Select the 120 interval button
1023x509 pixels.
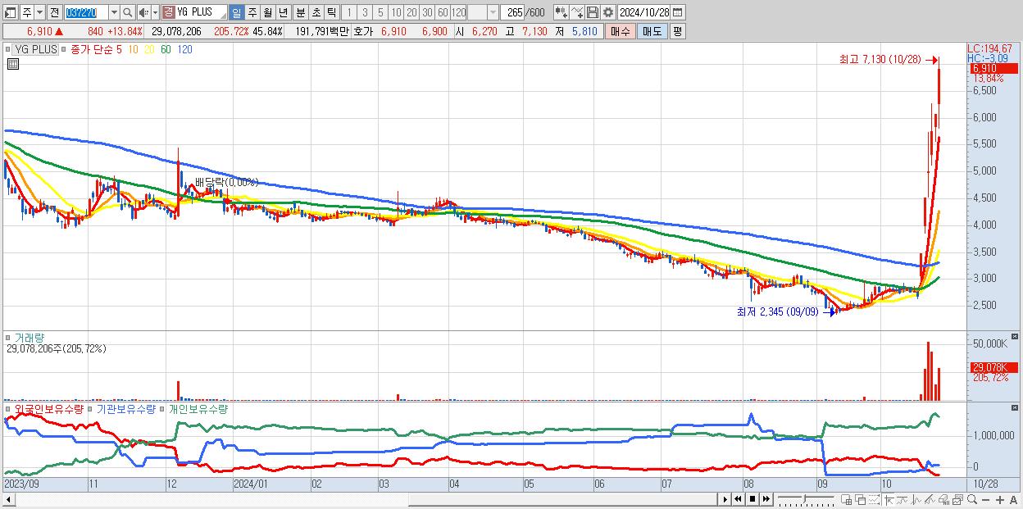(x=458, y=12)
